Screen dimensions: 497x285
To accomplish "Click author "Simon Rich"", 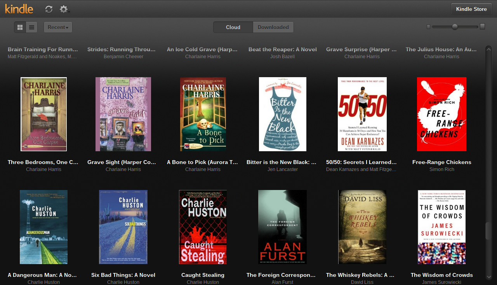I will click(x=442, y=169).
